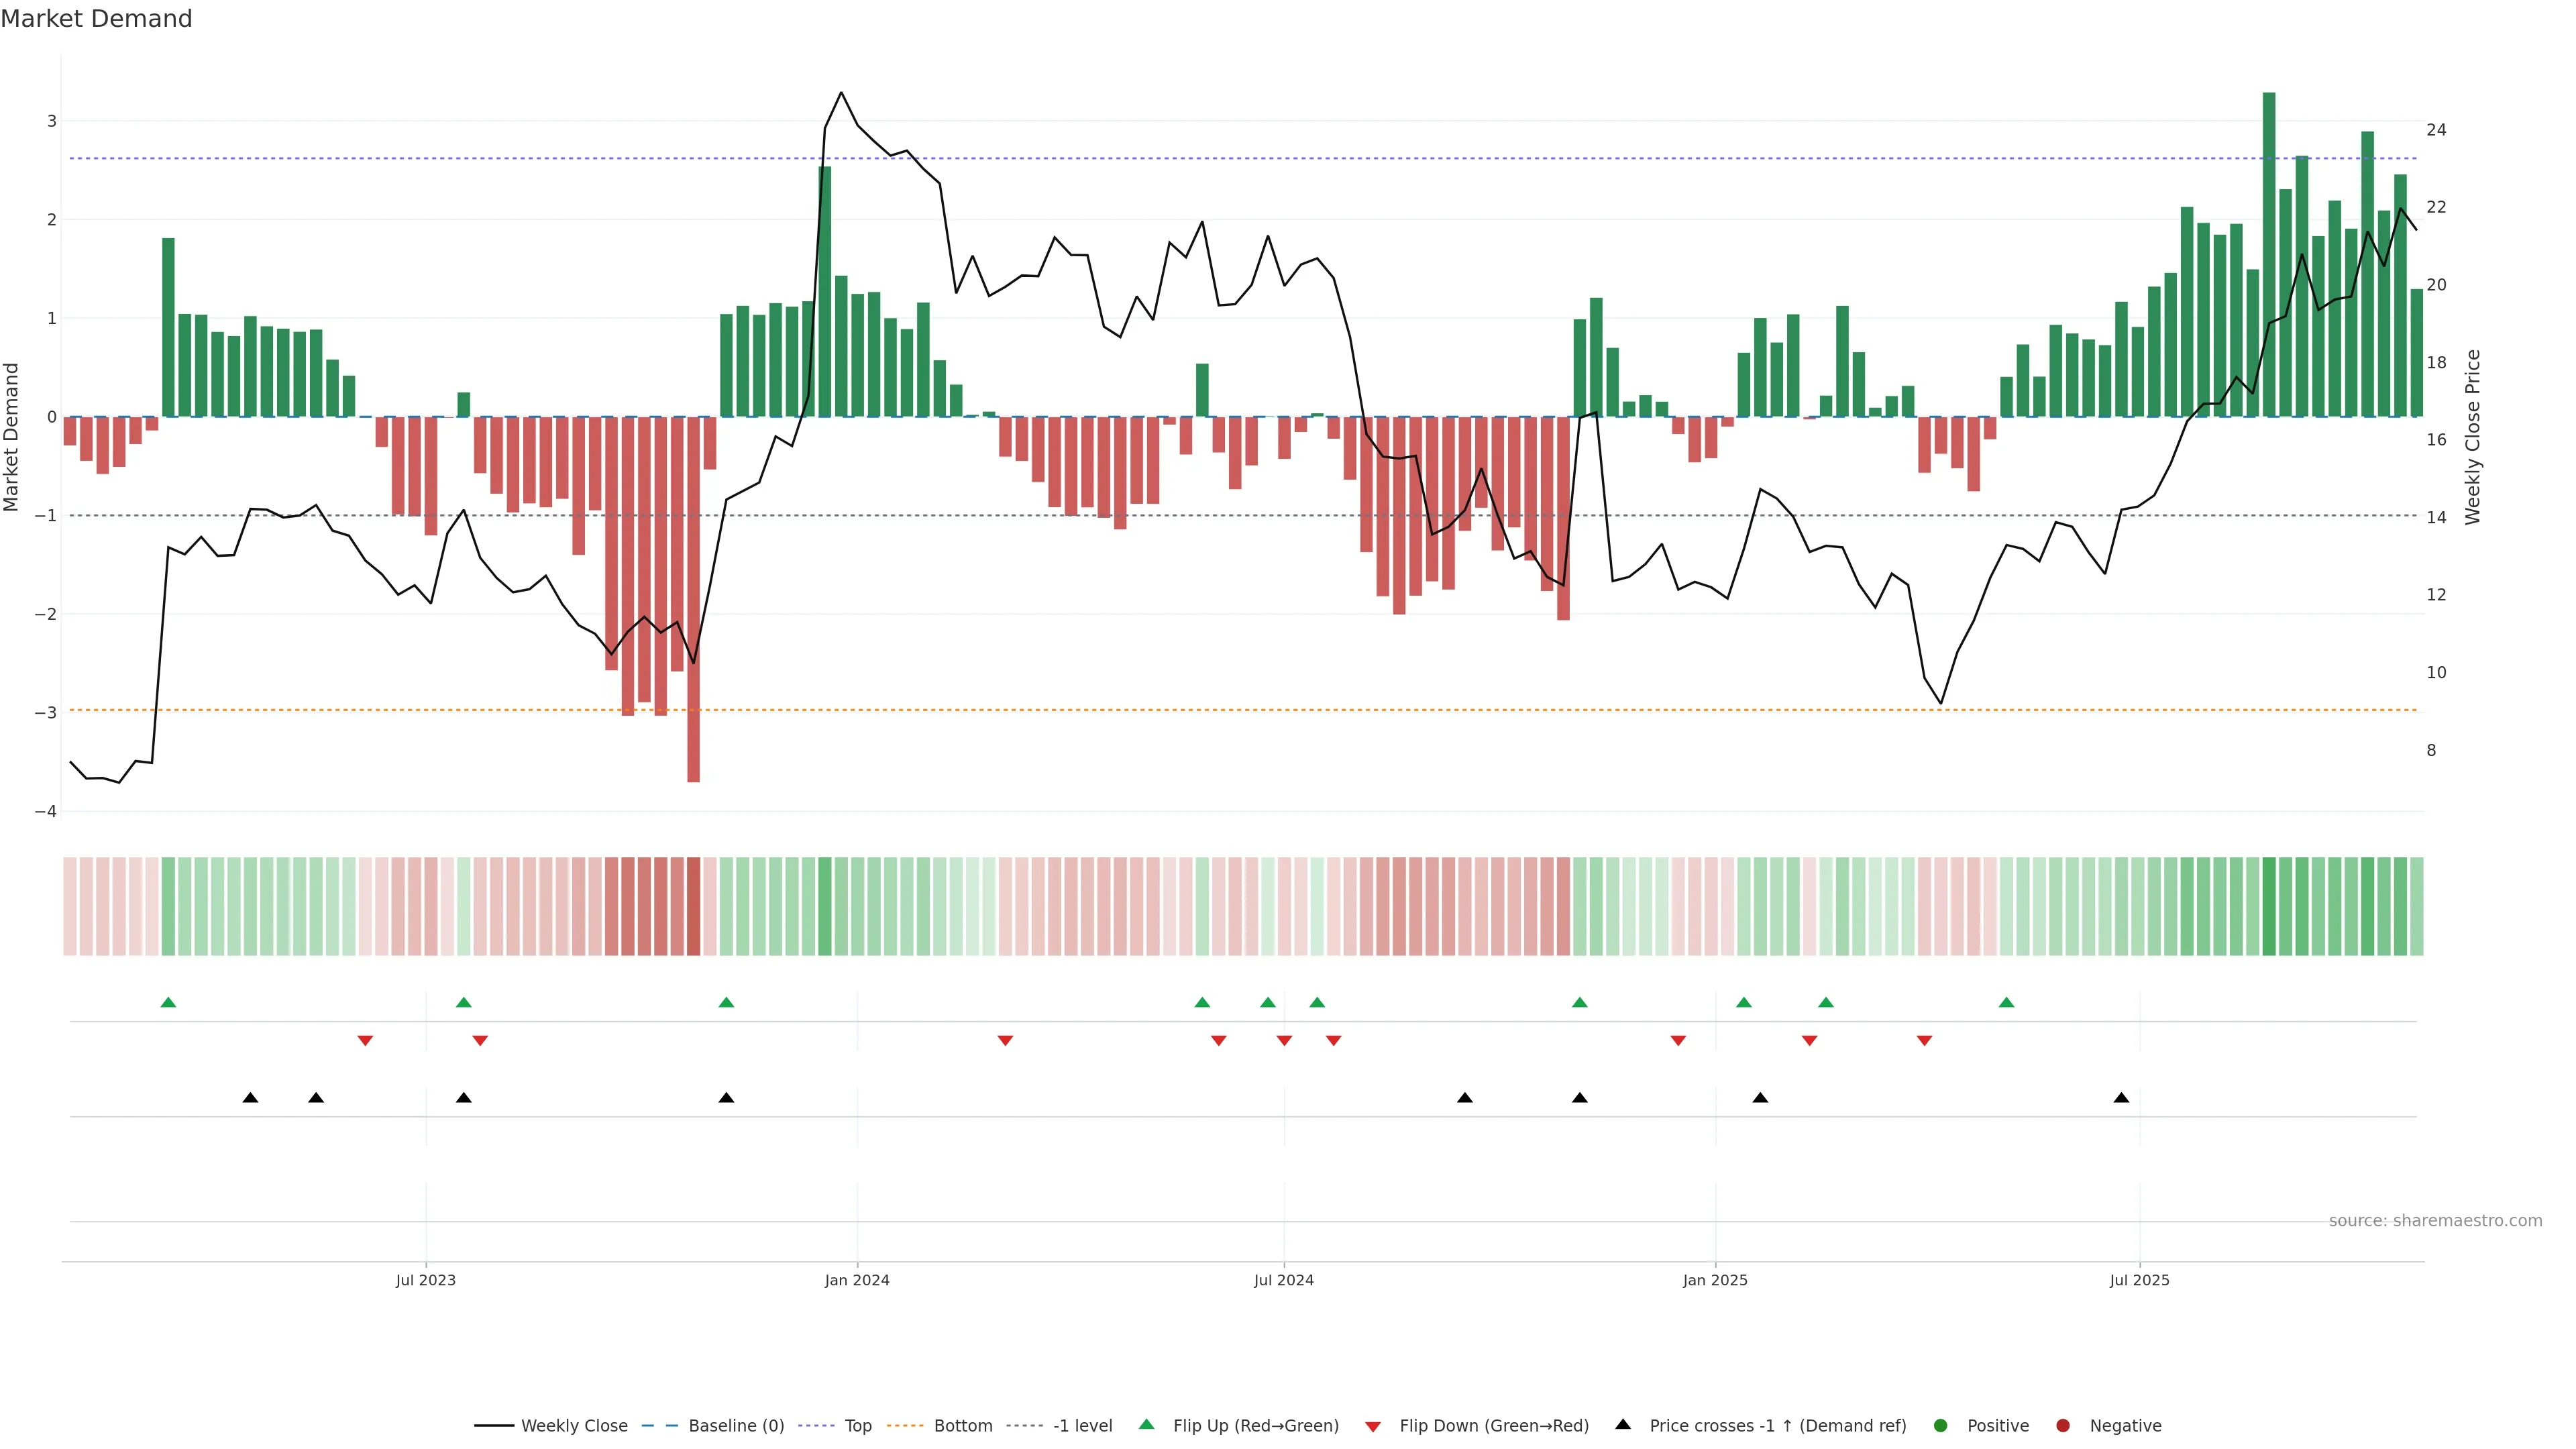
Task: Click the Market Demand chart title
Action: point(96,19)
